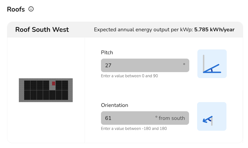
Task: Click the hint 'Enter a value between 0 and 90'
Action: tap(129, 76)
